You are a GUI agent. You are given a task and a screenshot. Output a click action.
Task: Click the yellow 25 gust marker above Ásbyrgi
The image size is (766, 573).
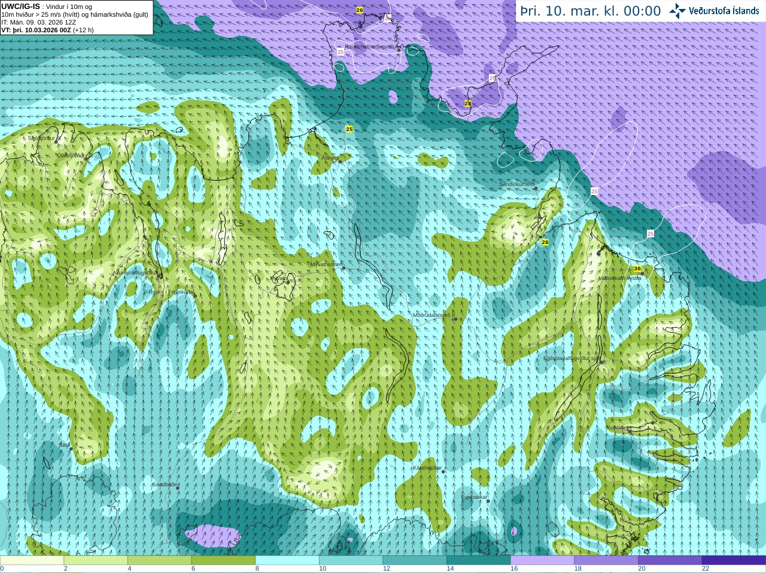(x=349, y=129)
